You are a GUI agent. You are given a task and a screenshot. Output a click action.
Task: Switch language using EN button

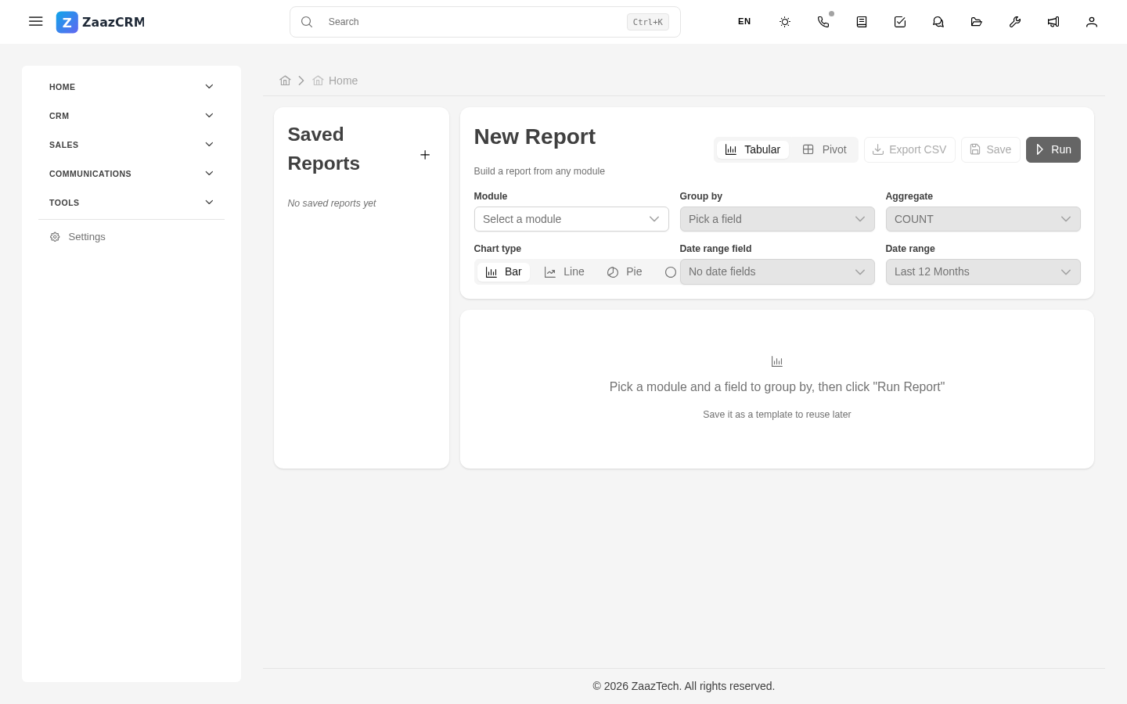pyautogui.click(x=744, y=22)
